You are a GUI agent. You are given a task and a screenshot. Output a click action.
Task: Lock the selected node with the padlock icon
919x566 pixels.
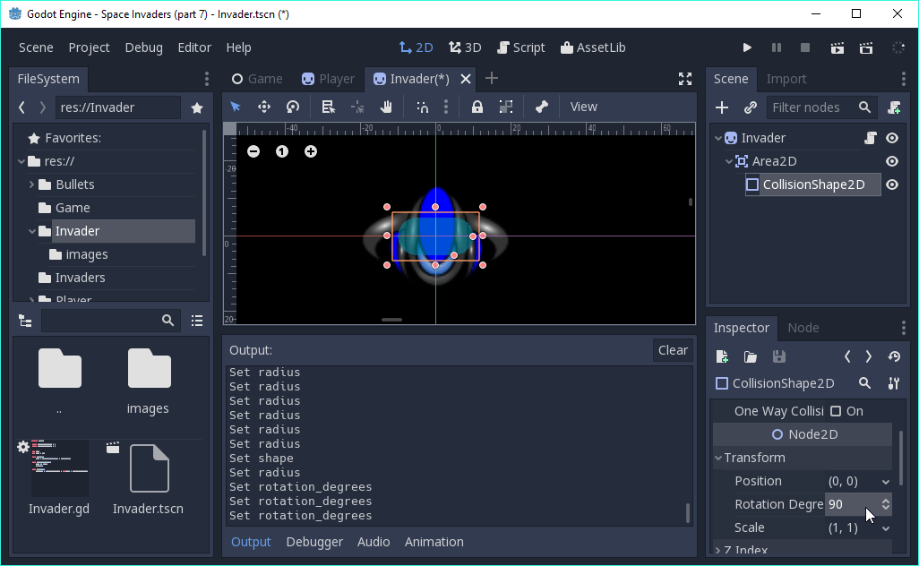pyautogui.click(x=477, y=107)
